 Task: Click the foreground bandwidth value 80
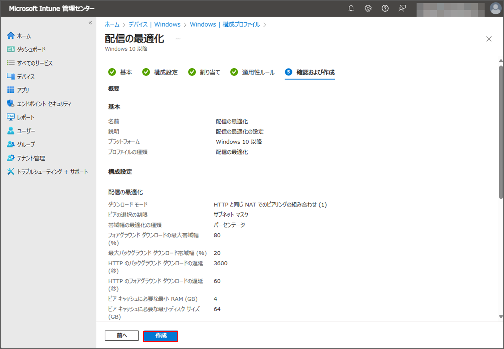coord(217,235)
